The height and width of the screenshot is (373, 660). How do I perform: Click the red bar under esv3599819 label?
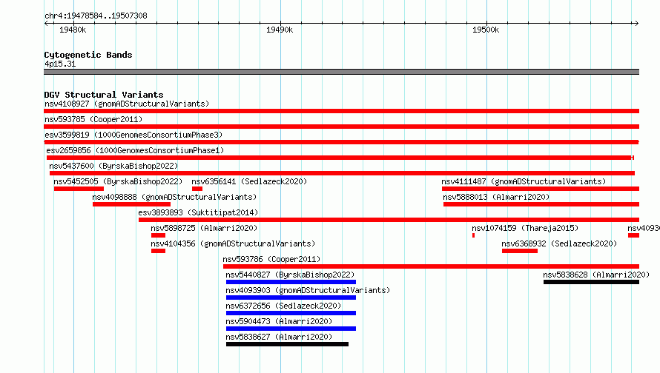tap(341, 142)
